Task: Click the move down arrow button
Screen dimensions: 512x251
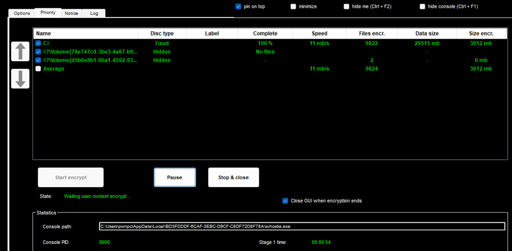Action: 20,78
